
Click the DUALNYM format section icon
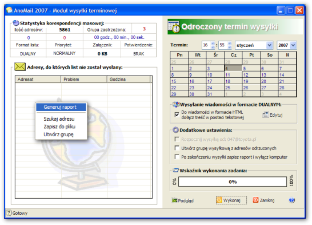[x=176, y=104]
